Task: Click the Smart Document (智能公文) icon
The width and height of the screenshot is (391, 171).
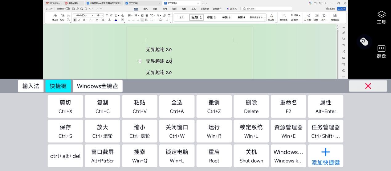Action: coord(335,17)
